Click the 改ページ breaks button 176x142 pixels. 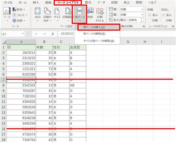click(x=80, y=14)
